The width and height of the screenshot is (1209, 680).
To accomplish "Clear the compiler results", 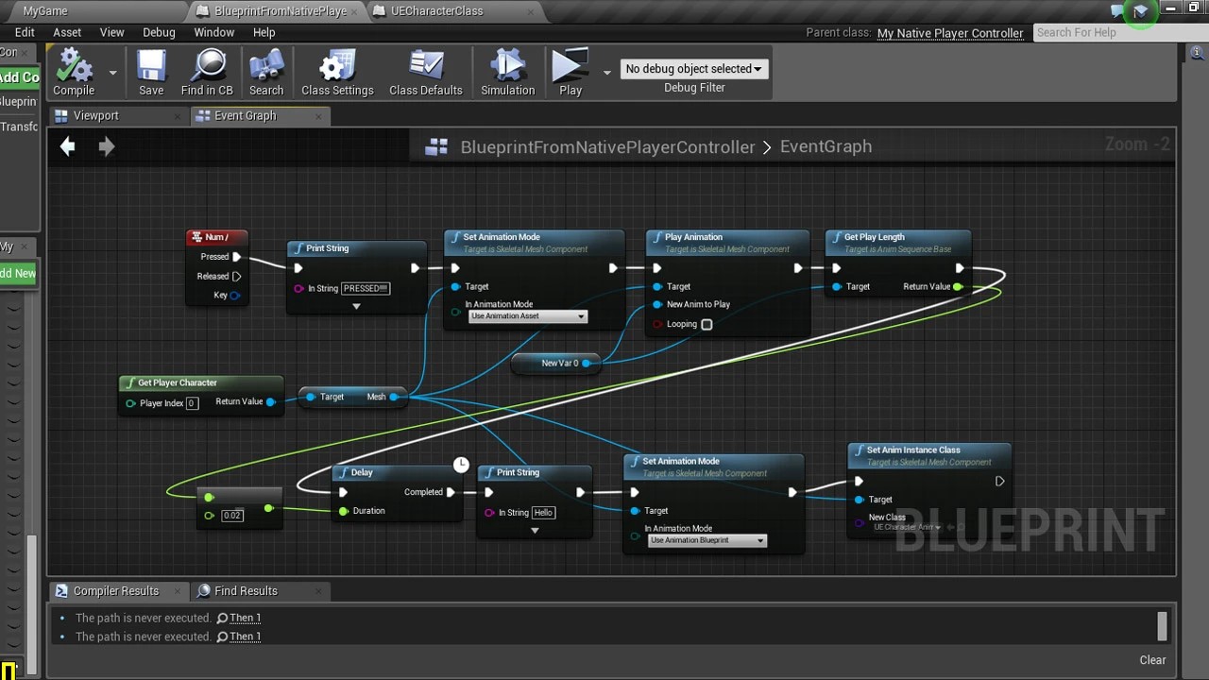I will [1152, 660].
